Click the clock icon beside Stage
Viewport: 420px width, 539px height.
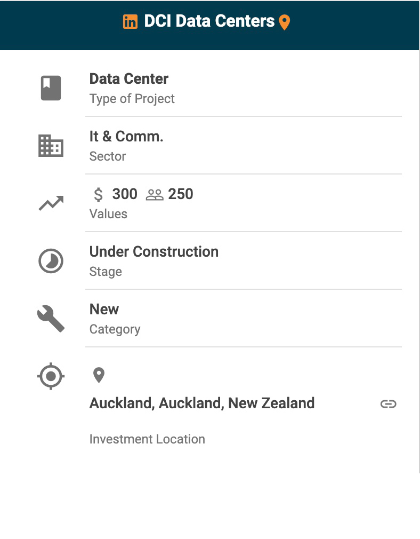51,261
